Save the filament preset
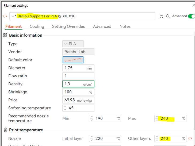This screenshot has height=146, width=195. tap(162, 16)
